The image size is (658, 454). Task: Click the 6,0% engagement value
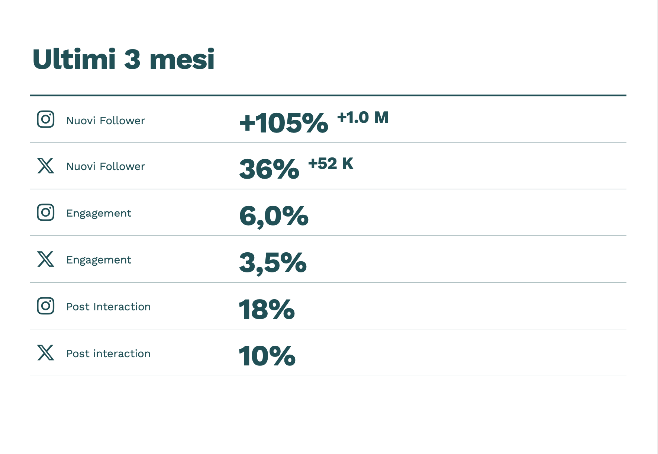(274, 216)
